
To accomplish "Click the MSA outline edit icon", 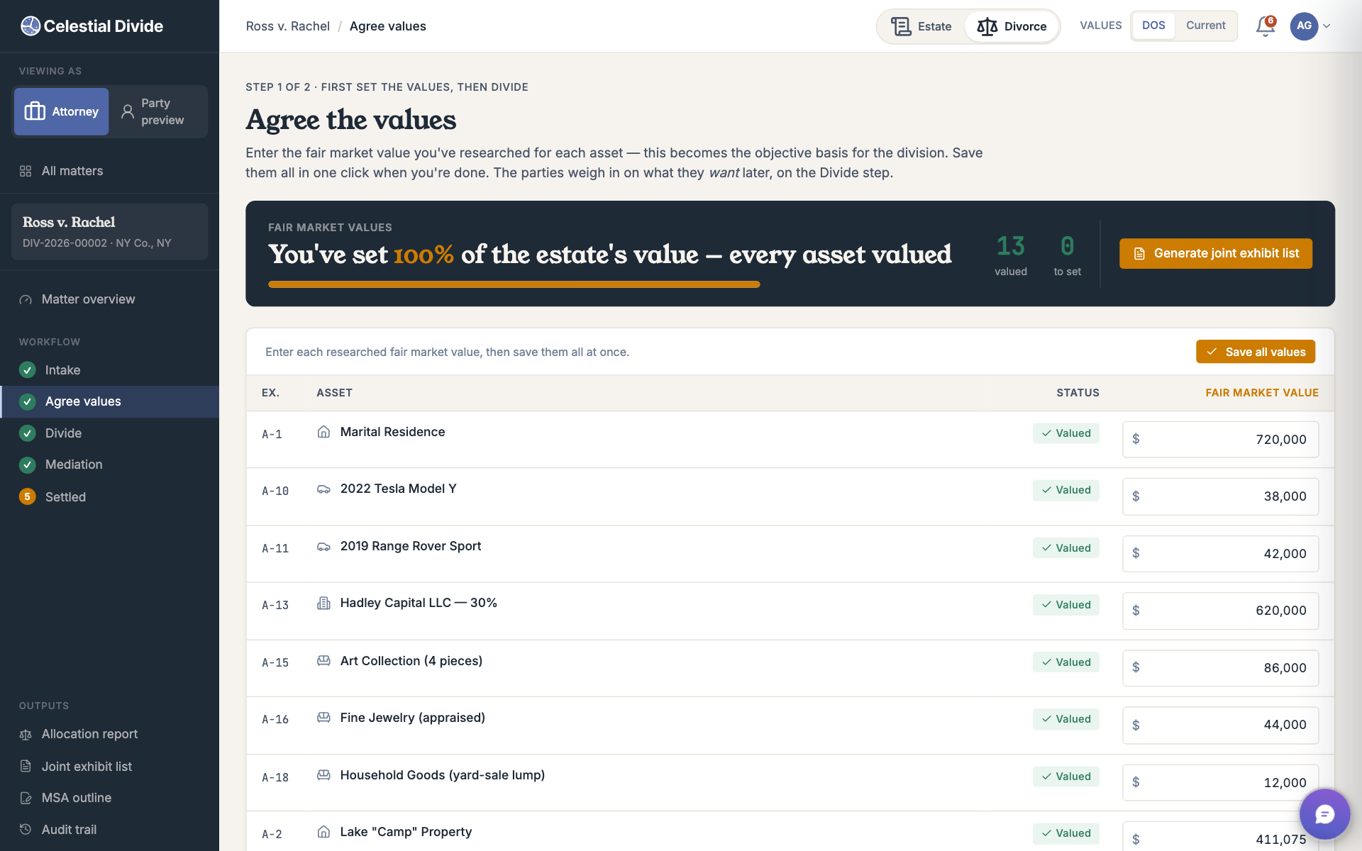I will [26, 798].
